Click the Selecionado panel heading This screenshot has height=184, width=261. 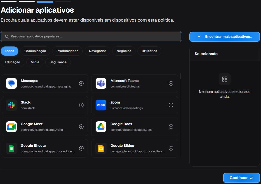(206, 54)
